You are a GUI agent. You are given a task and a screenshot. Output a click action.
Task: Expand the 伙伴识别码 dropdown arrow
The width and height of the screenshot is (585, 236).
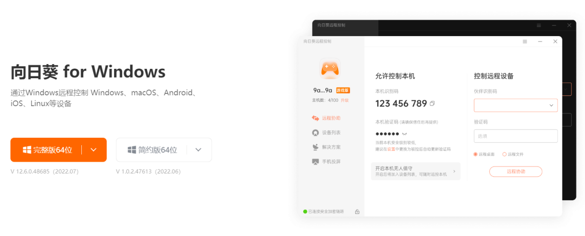coord(551,106)
